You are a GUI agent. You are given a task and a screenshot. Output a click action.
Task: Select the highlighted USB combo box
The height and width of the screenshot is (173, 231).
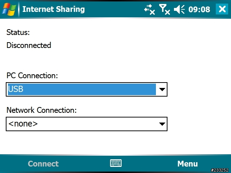tap(87, 89)
